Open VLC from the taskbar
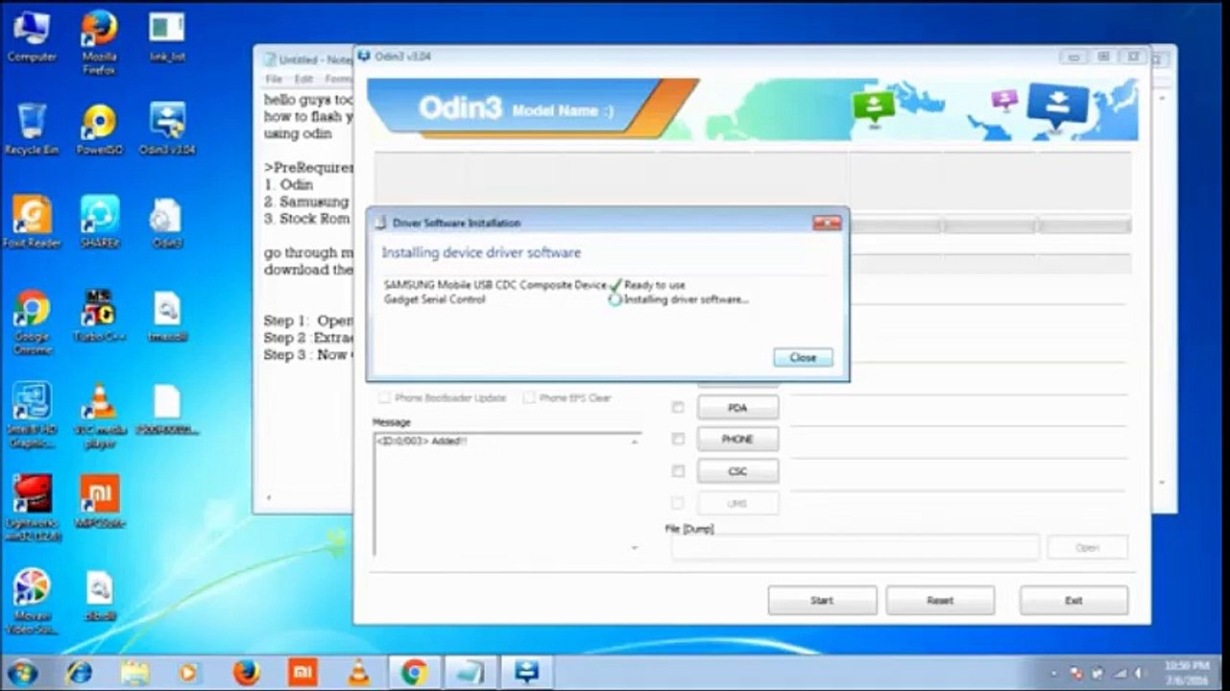Viewport: 1230px width, 691px height. tap(358, 673)
